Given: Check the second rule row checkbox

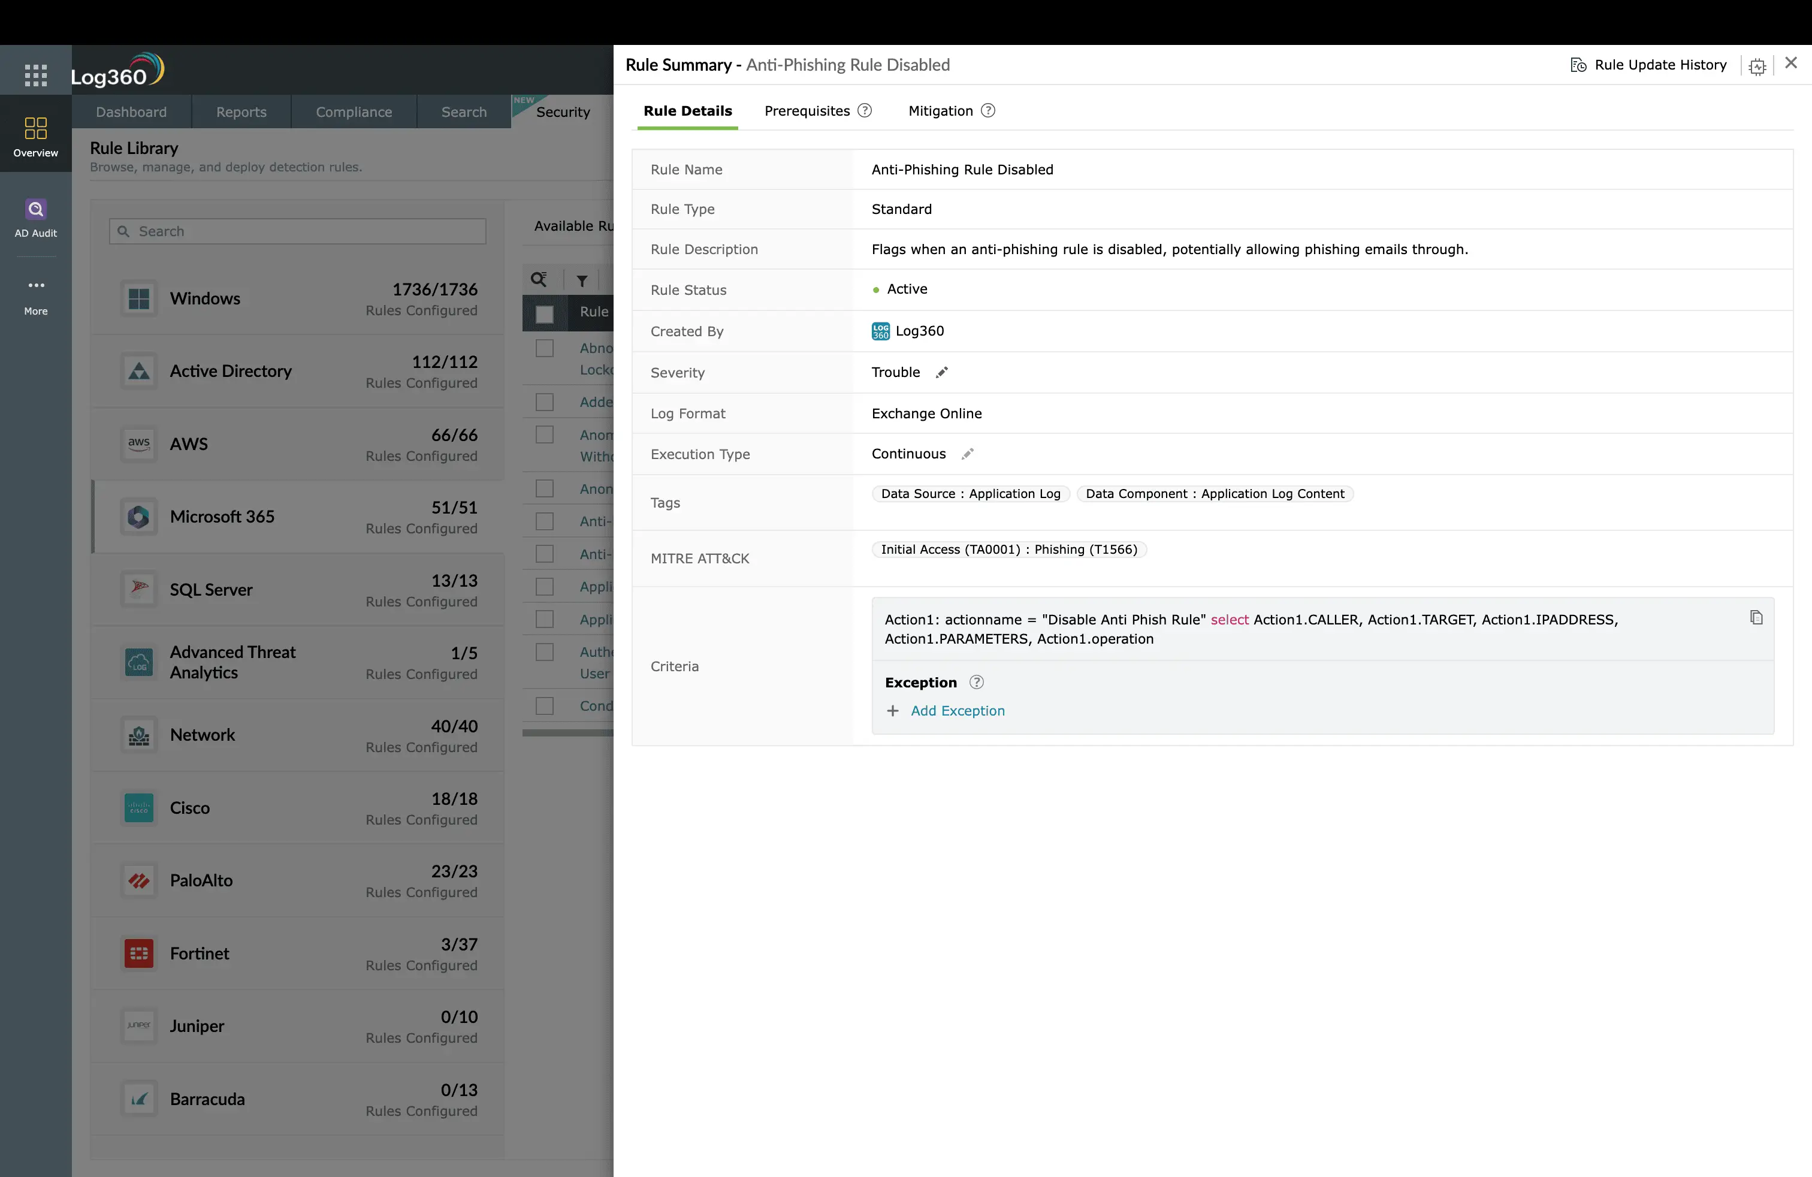Looking at the screenshot, I should pos(544,402).
